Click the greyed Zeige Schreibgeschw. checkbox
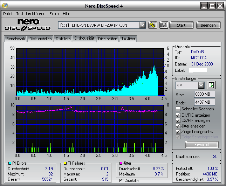This screenshot has height=186, width=226. [178, 137]
